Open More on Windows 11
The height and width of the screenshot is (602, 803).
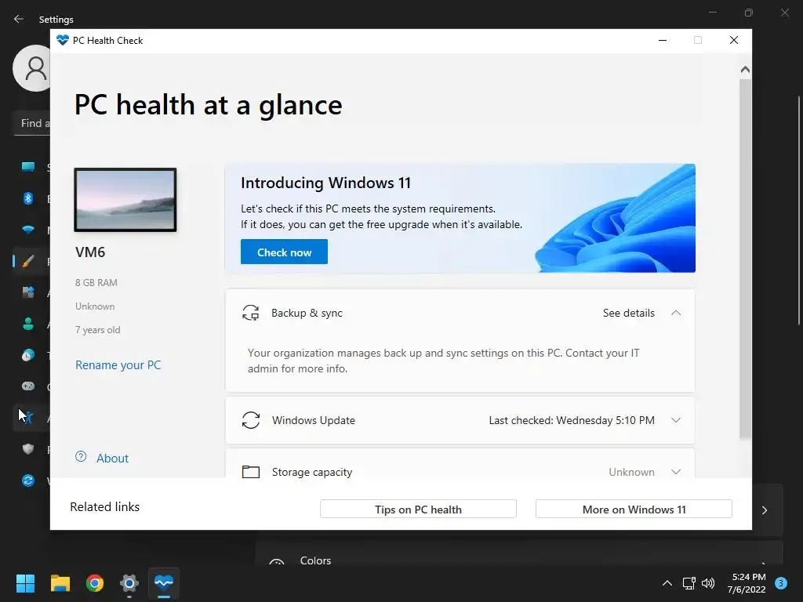click(x=634, y=510)
